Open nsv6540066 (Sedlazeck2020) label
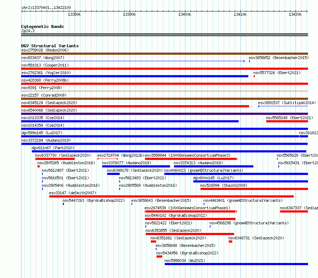This screenshot has width=318, height=278. [49, 110]
